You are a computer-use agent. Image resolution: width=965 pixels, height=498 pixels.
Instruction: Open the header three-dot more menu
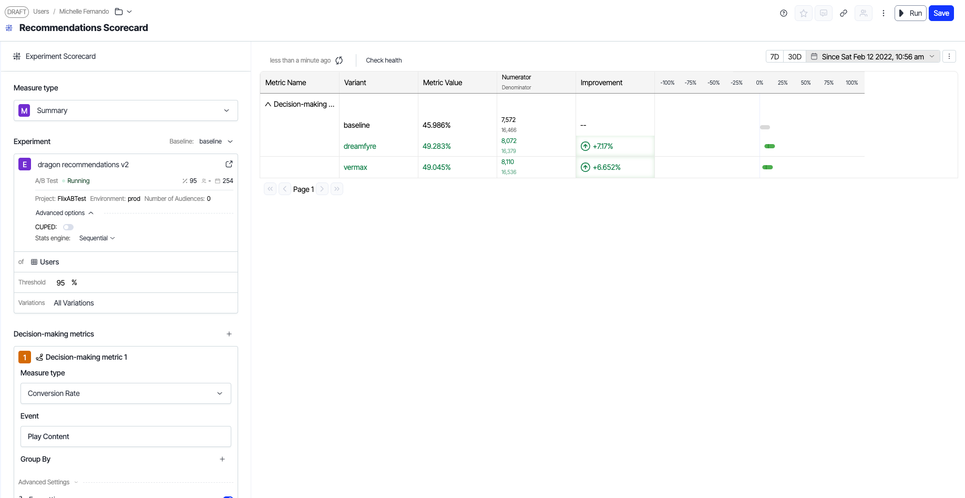[884, 13]
